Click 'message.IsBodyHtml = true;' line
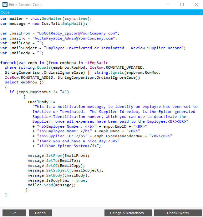The width and height of the screenshot is (203, 217). 58,180
